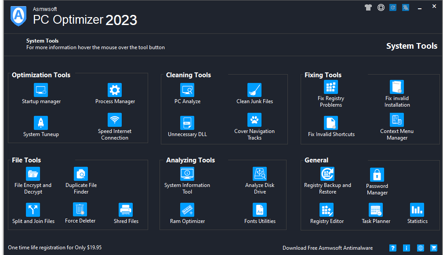443x255 pixels.
Task: Click the info icon at bottom right
Action: coord(406,248)
